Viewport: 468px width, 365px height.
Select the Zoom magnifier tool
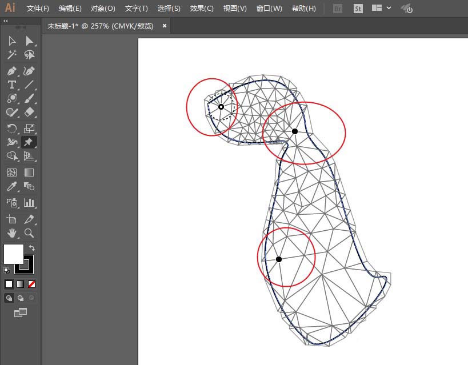29,233
